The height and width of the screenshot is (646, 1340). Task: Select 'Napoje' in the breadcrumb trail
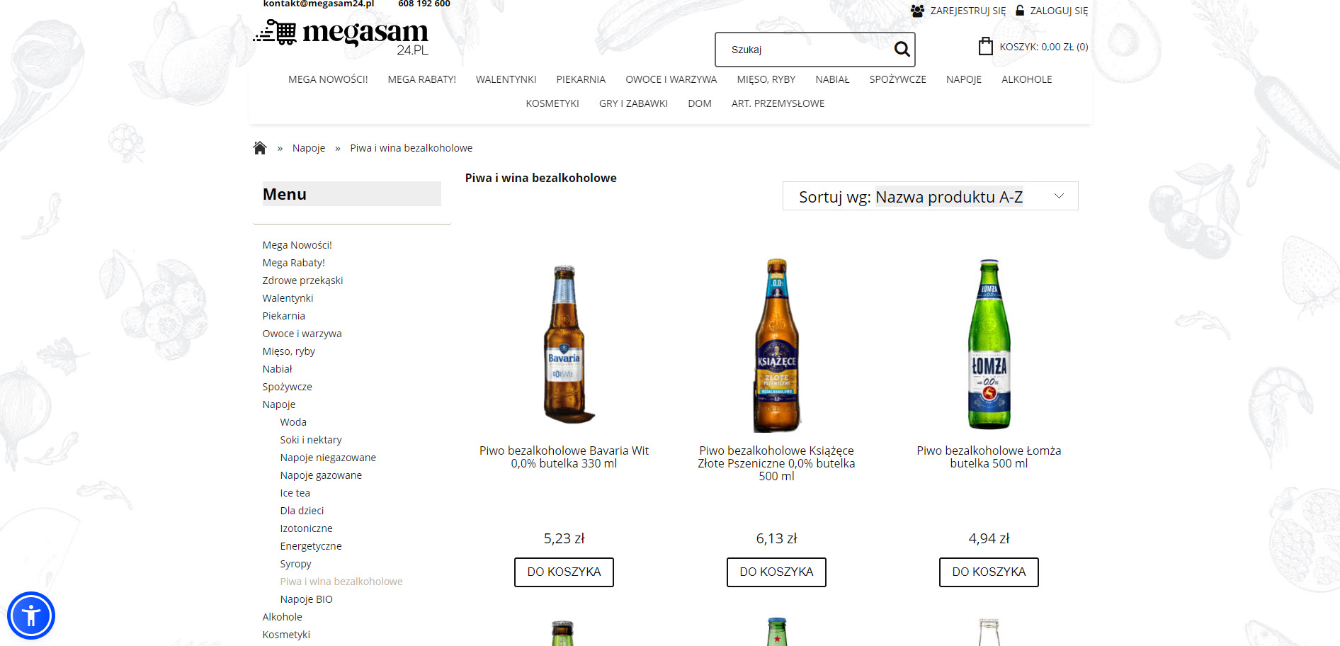pos(308,147)
